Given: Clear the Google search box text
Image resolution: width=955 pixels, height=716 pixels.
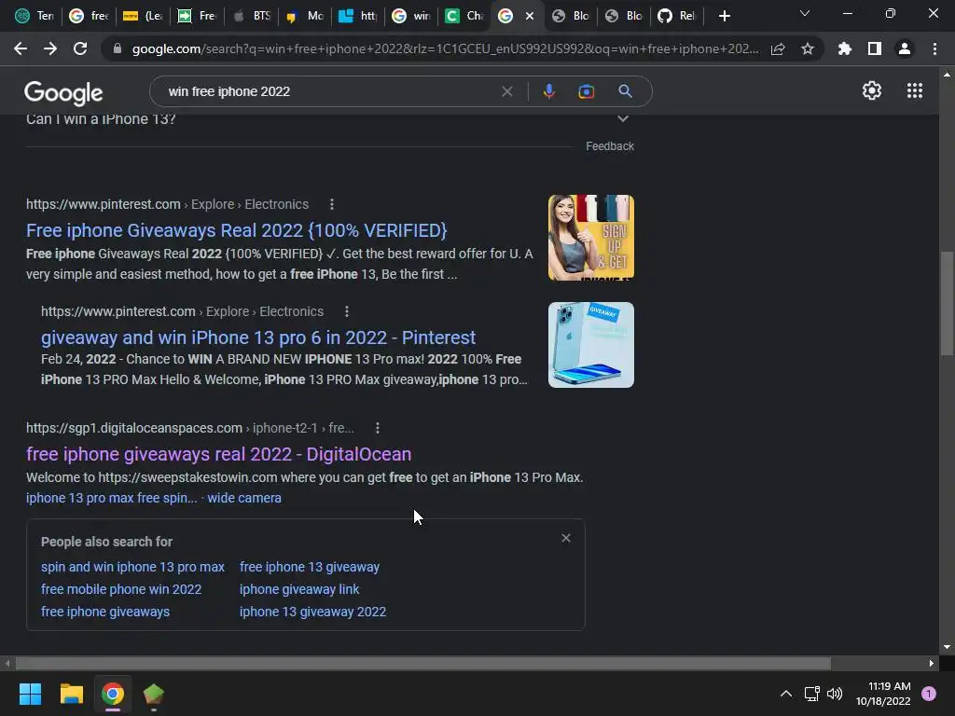Looking at the screenshot, I should [x=506, y=91].
